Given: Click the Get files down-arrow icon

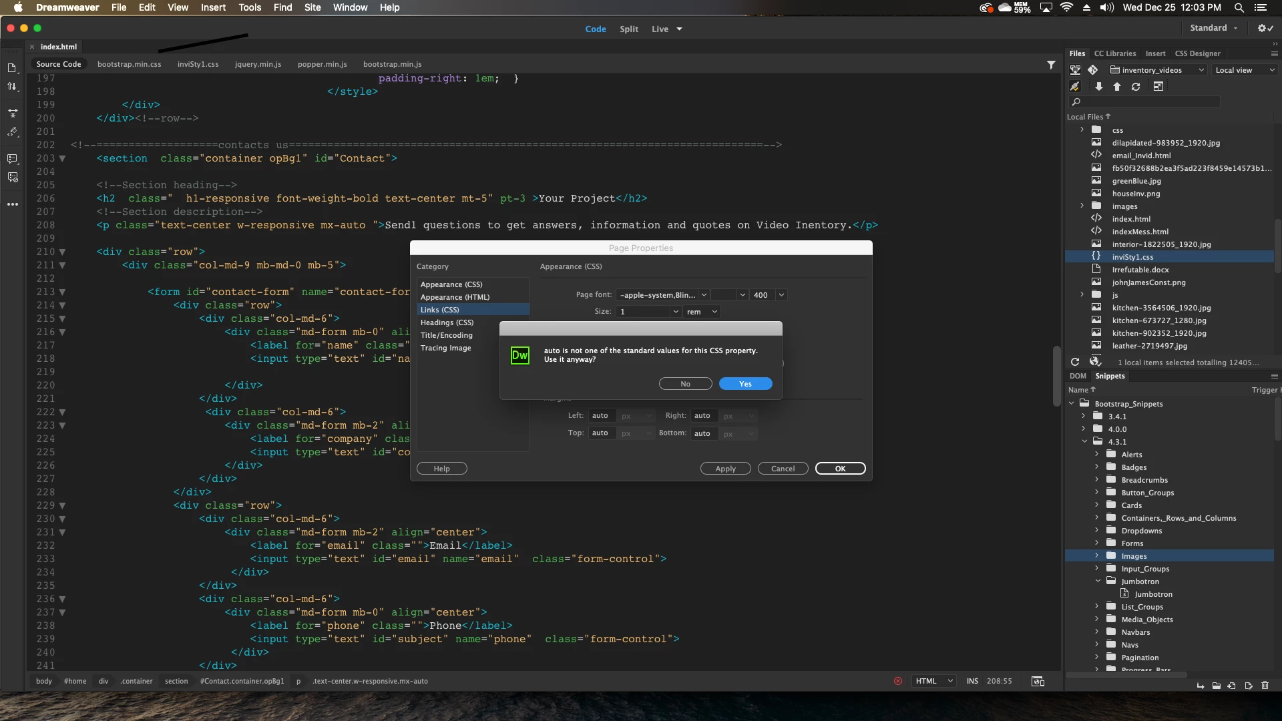Looking at the screenshot, I should coord(1098,87).
